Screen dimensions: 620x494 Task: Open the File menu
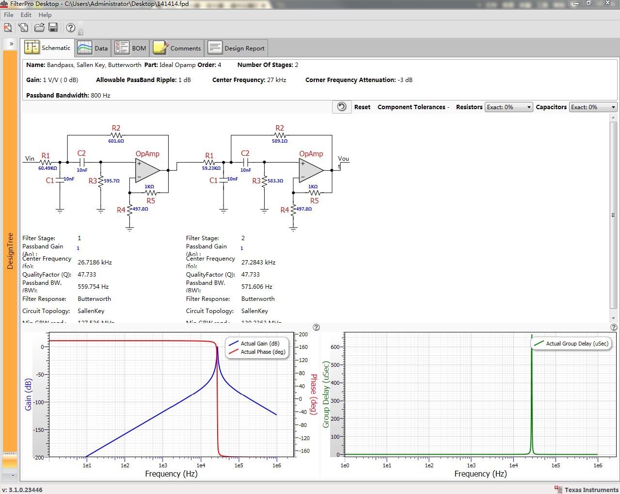coord(9,15)
